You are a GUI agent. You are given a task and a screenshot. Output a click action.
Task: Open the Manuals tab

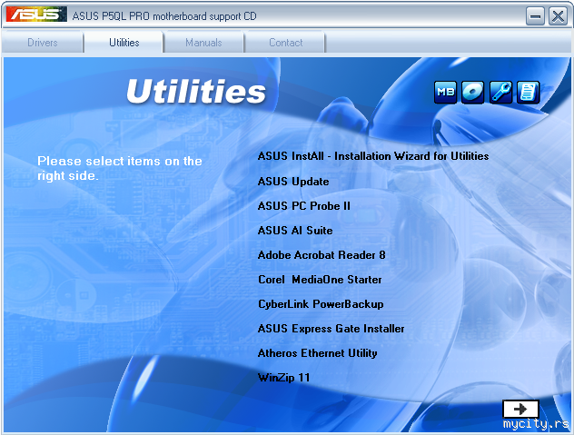coord(203,43)
